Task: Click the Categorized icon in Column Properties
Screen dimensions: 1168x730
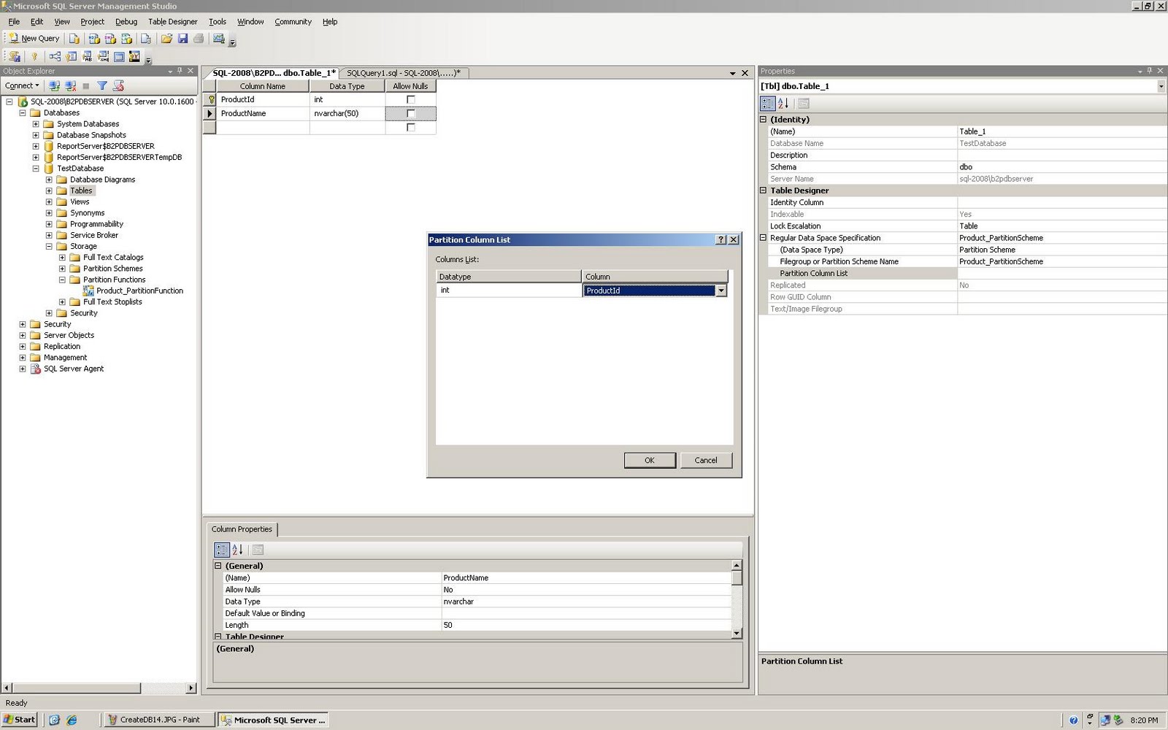Action: pos(221,550)
